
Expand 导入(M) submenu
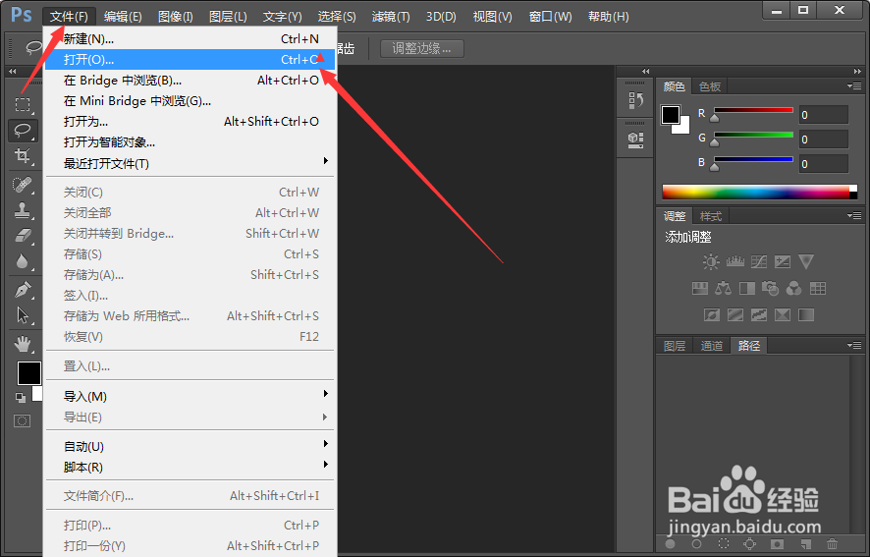[190, 396]
